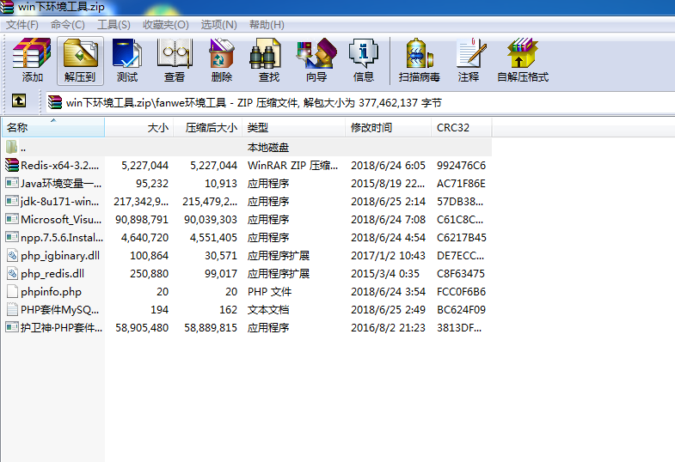
Task: Open the 收藏夹(O) menu
Action: coord(166,25)
